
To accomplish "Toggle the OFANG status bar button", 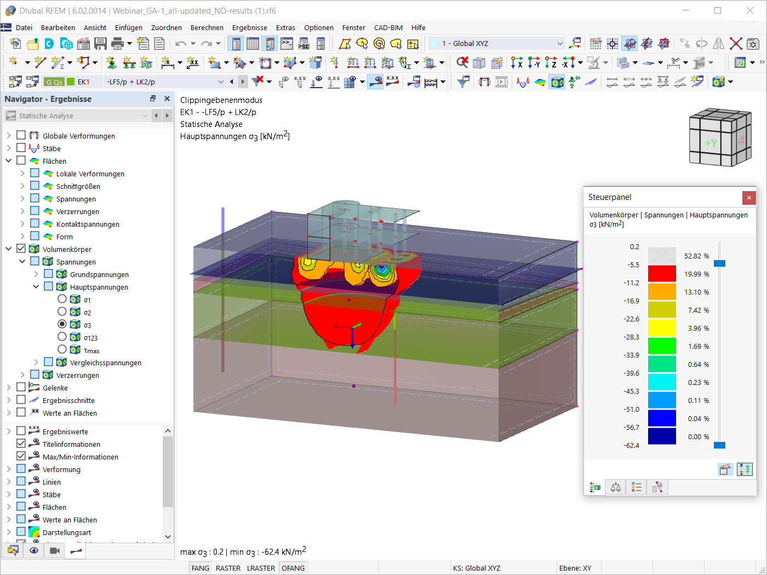I will [x=293, y=568].
